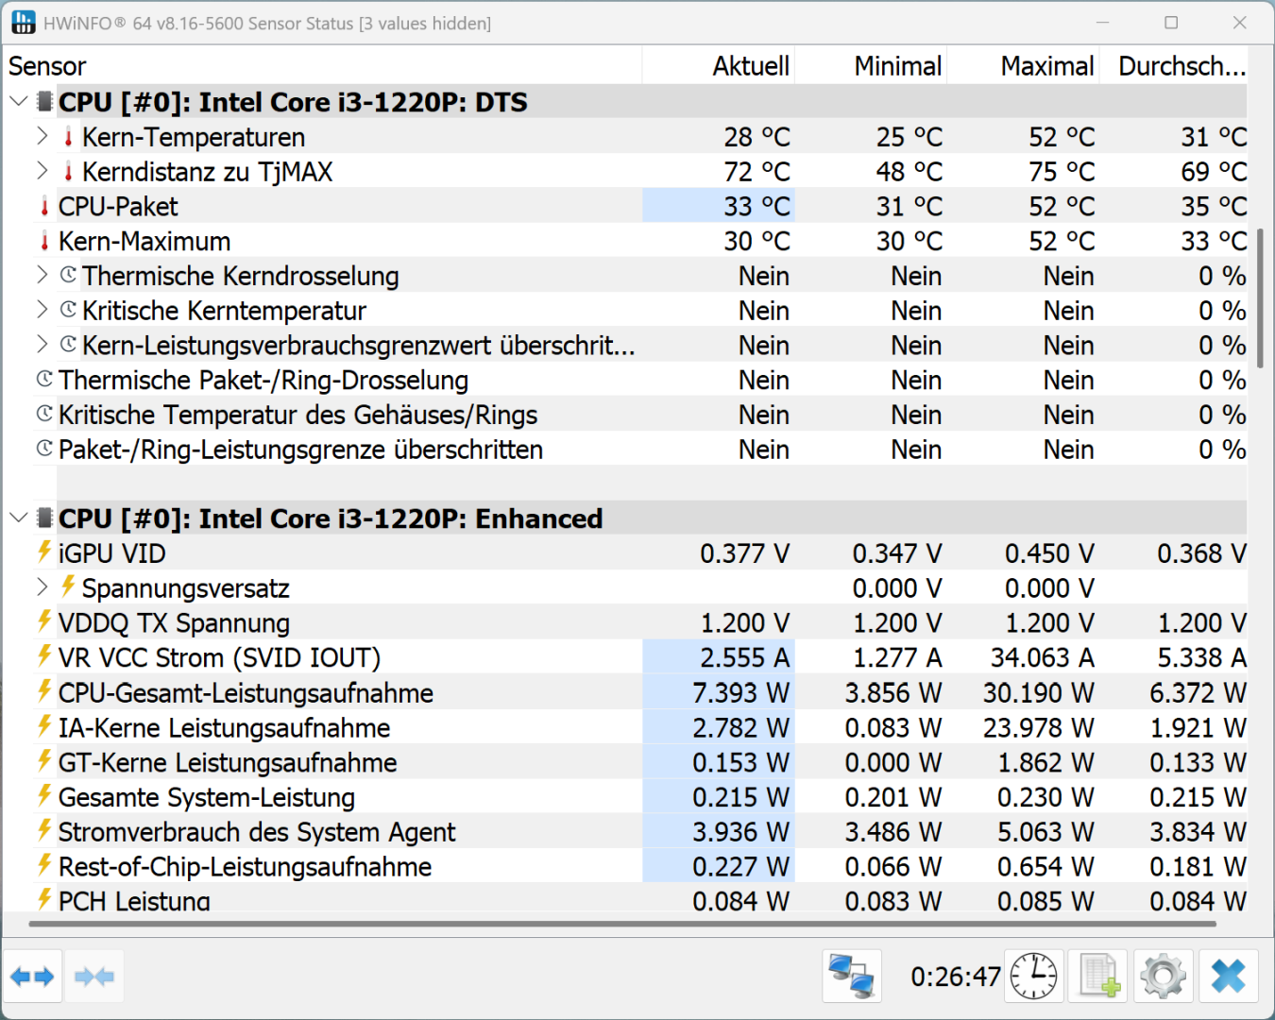Expand Thermische Kerndrosselung row
This screenshot has height=1020, width=1275.
click(x=42, y=275)
